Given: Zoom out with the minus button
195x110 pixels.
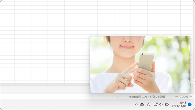Looking at the screenshot, I should click(x=177, y=97).
